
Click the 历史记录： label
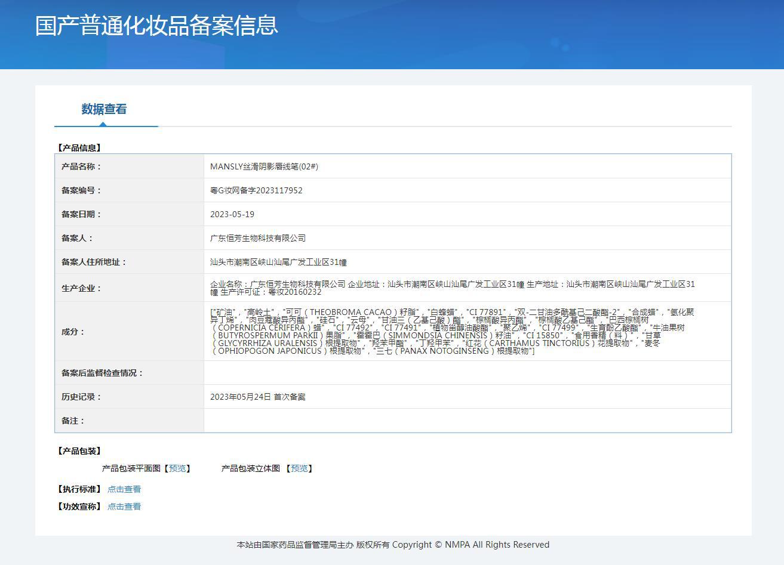click(81, 397)
